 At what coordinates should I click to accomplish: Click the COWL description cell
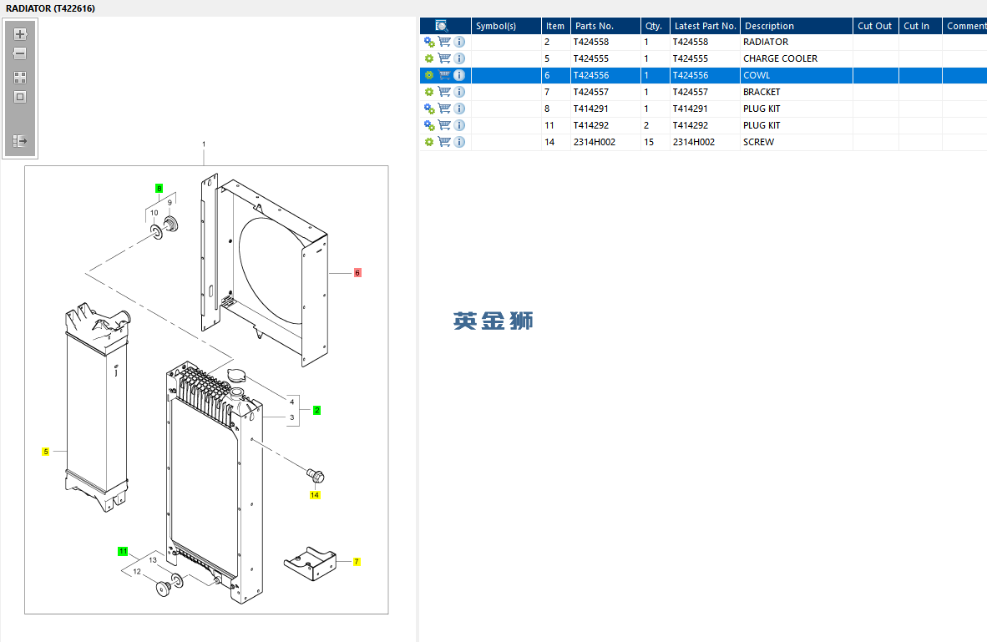coord(797,75)
